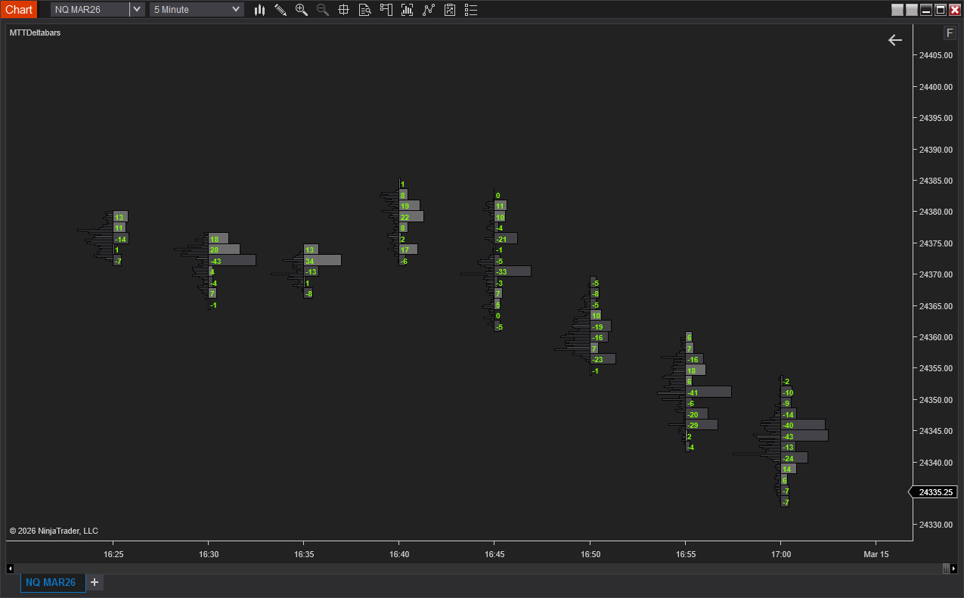Open the Indicators icon in toolbar
Viewport: 964px width, 598px height.
tap(408, 10)
